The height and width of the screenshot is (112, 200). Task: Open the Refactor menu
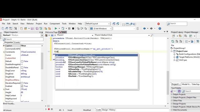[30, 24]
